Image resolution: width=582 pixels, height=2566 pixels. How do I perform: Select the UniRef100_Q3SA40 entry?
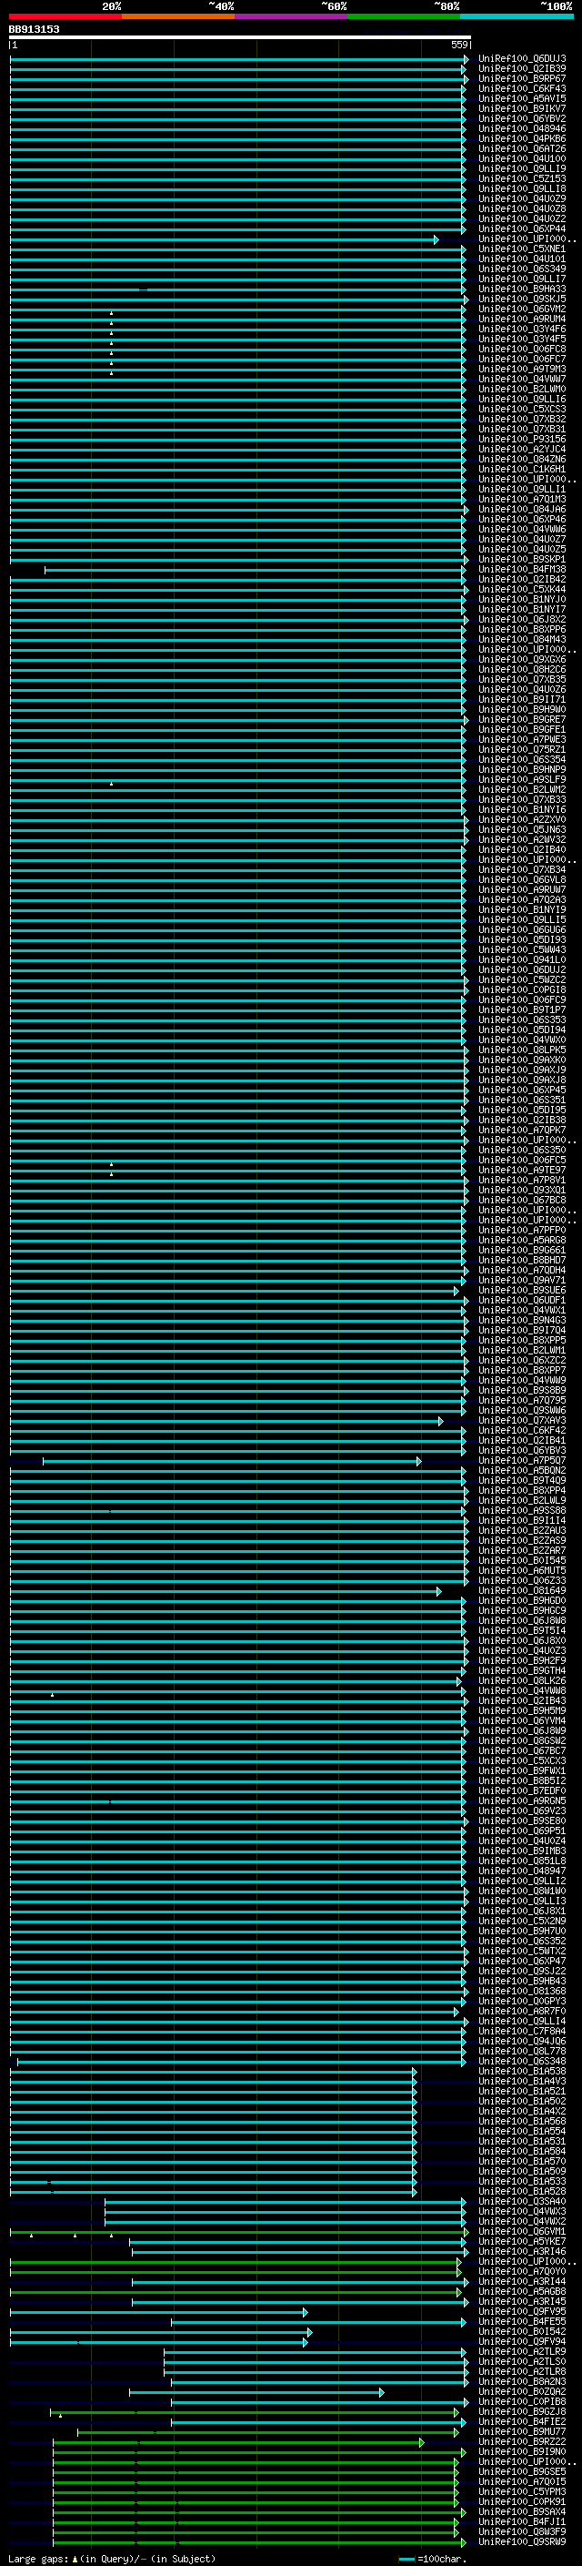(522, 2200)
